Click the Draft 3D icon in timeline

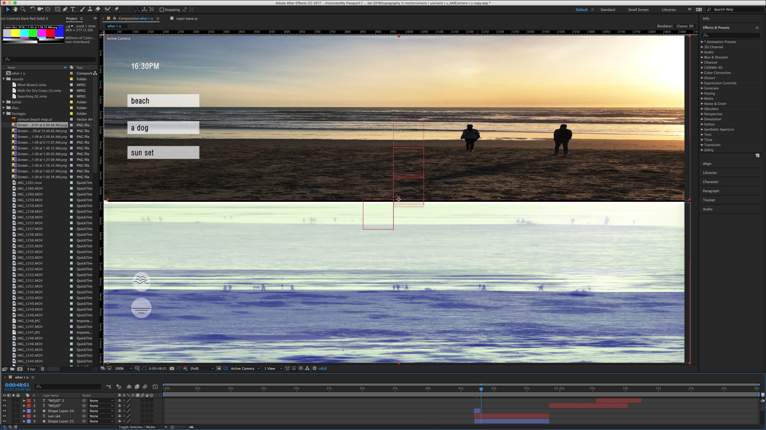(119, 387)
